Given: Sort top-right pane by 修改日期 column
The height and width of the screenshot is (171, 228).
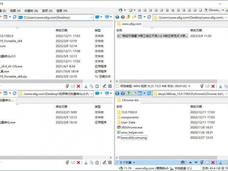Looking at the screenshot, I should [x=196, y=30].
